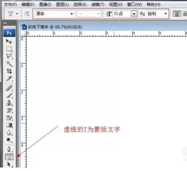Select the Clone Stamp tool
Screen dimensions: 187x171
point(9,103)
